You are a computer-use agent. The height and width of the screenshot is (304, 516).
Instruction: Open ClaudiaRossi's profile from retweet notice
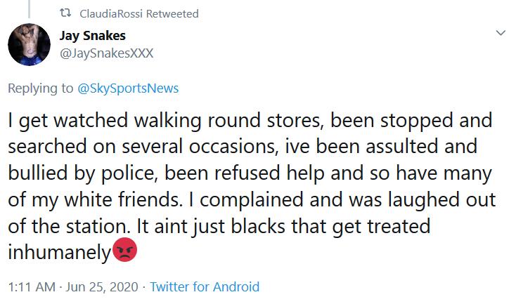coord(111,14)
